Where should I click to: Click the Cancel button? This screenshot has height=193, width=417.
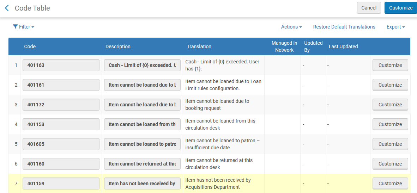pos(369,8)
